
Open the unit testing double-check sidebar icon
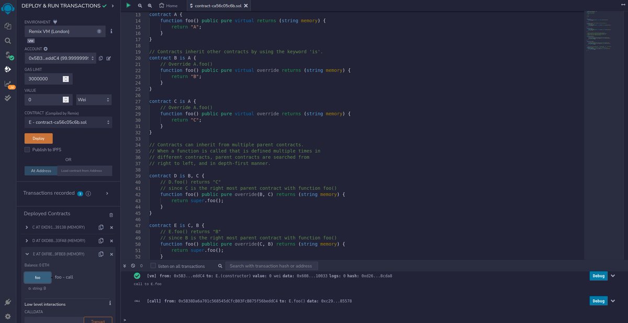(8, 98)
